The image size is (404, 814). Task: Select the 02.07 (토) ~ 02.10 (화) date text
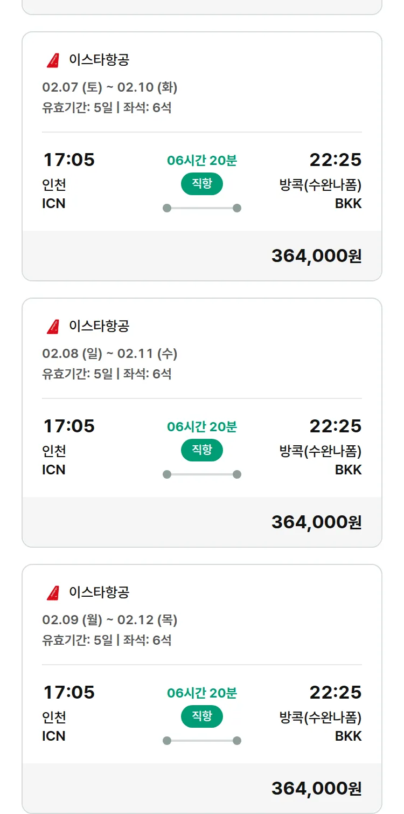point(110,87)
